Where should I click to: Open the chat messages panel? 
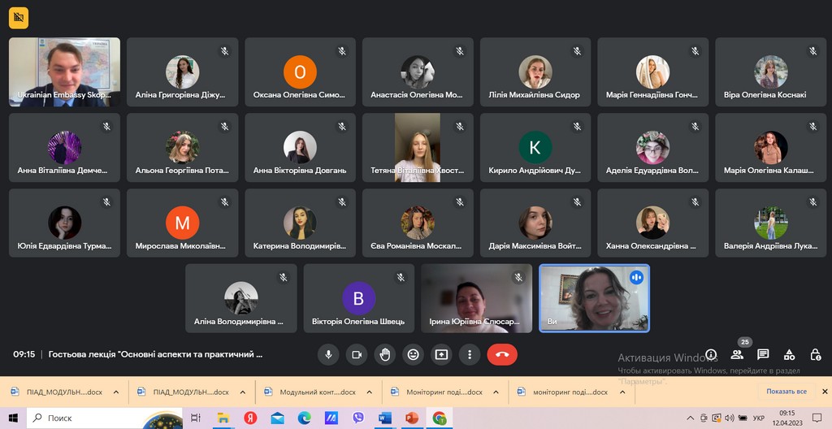click(763, 355)
